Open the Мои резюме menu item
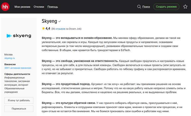Image resolution: width=191 pixels, height=116 pixels. 22,7
